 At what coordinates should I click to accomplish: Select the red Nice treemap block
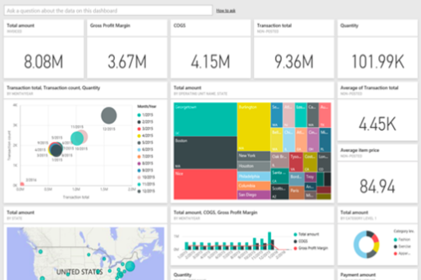[x=205, y=184]
